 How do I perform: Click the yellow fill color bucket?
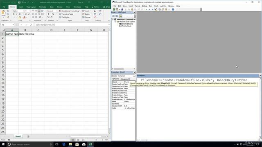click(20, 17)
